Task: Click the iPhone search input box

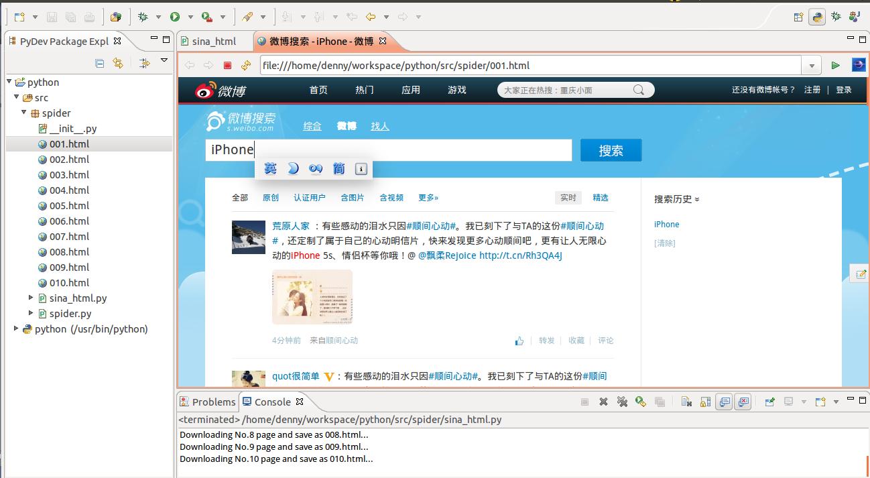Action: (389, 150)
